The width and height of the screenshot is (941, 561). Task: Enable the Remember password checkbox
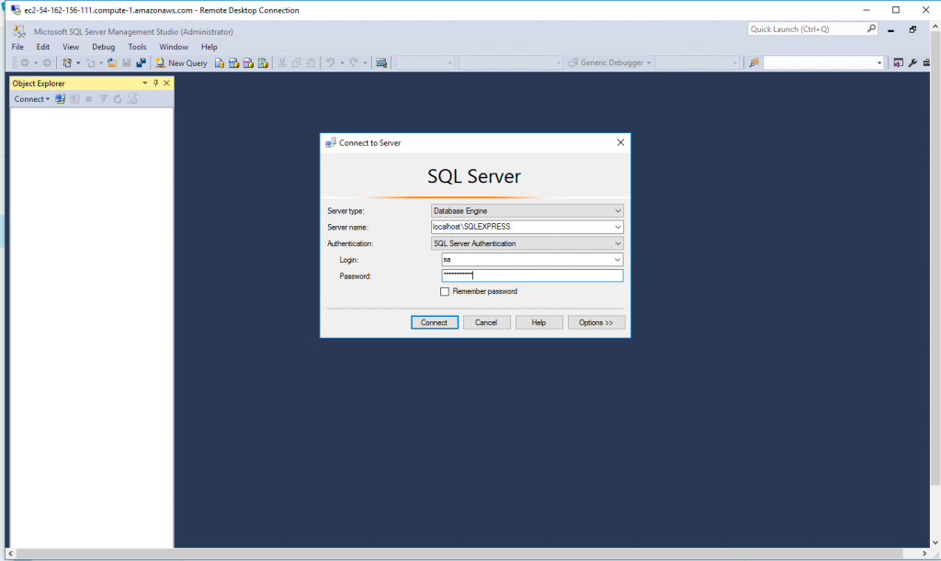tap(445, 291)
